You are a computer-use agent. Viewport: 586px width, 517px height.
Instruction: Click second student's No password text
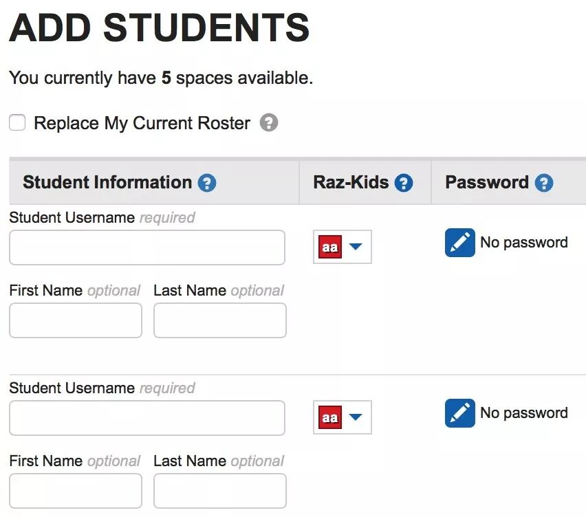point(524,412)
